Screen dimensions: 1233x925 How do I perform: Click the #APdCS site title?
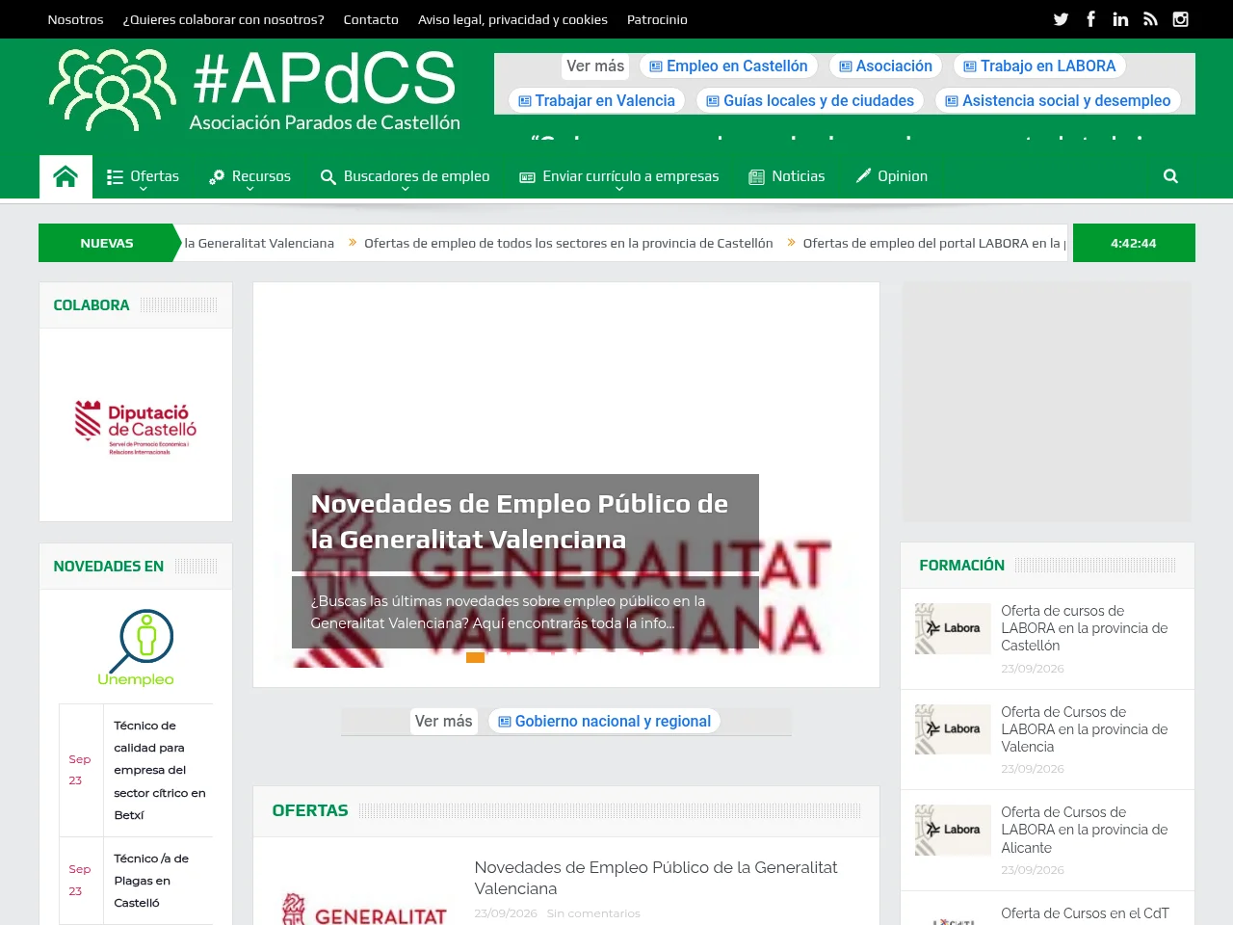click(x=325, y=78)
